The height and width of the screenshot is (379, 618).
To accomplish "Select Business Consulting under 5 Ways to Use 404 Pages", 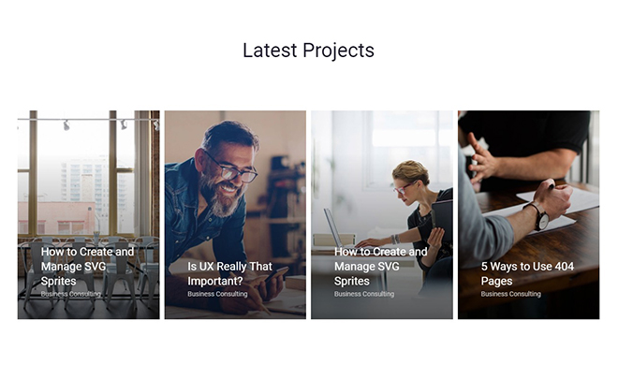I will (x=511, y=294).
